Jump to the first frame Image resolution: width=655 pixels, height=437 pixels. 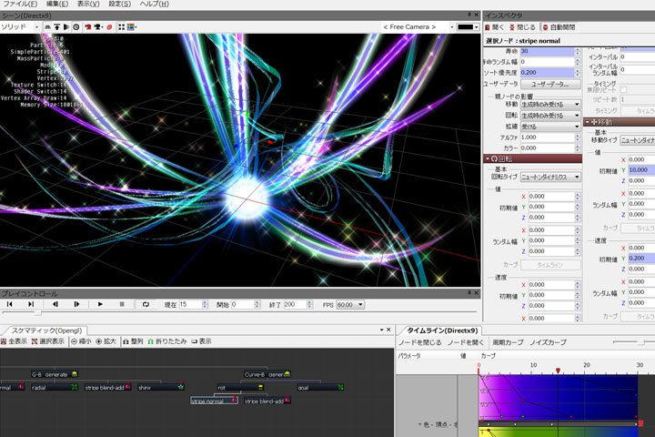tap(9, 304)
